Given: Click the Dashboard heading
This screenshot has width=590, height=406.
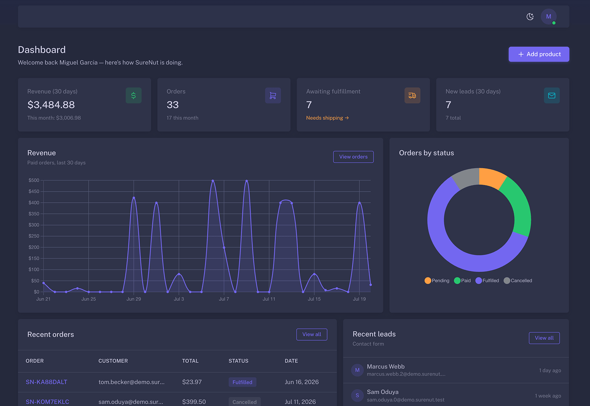Looking at the screenshot, I should point(42,50).
